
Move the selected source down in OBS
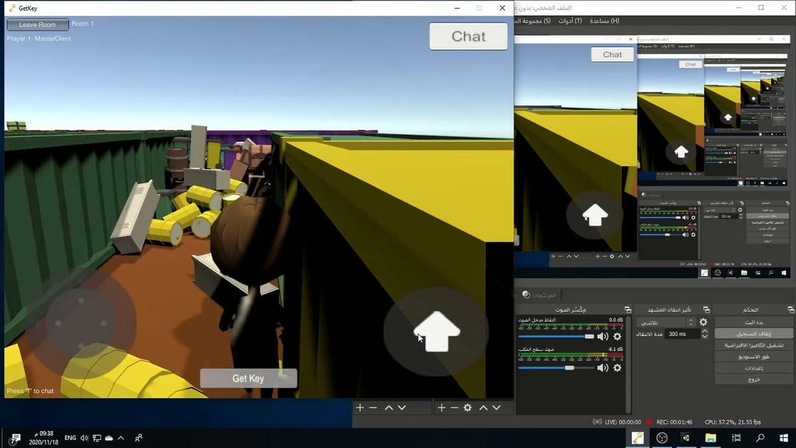tap(496, 408)
